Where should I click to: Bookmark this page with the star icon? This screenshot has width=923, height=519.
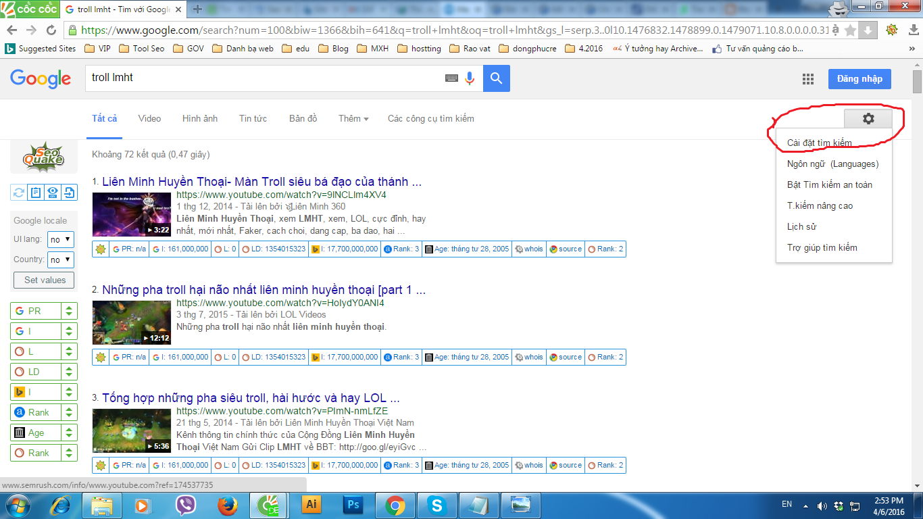[850, 30]
